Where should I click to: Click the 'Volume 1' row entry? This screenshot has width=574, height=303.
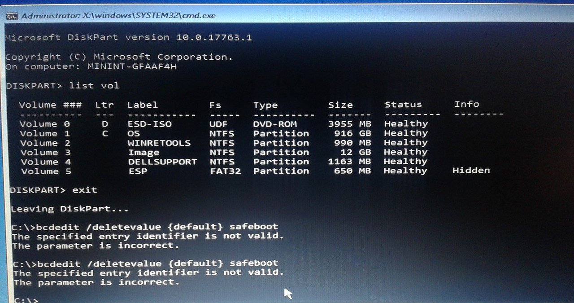[45, 134]
